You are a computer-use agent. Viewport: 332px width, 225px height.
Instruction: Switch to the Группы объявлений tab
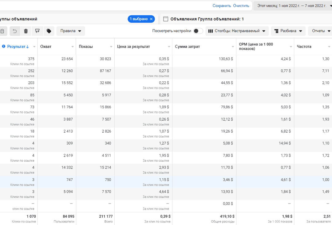pyautogui.click(x=18, y=19)
